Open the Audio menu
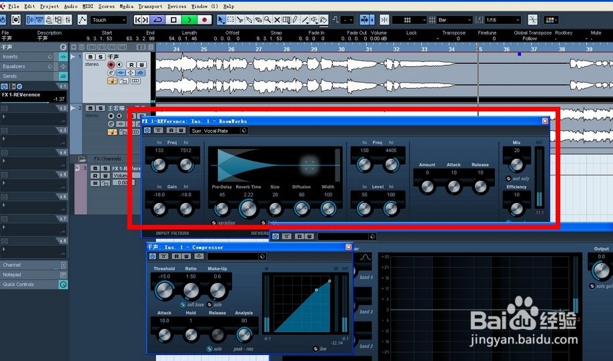The width and height of the screenshot is (613, 361). pyautogui.click(x=71, y=6)
